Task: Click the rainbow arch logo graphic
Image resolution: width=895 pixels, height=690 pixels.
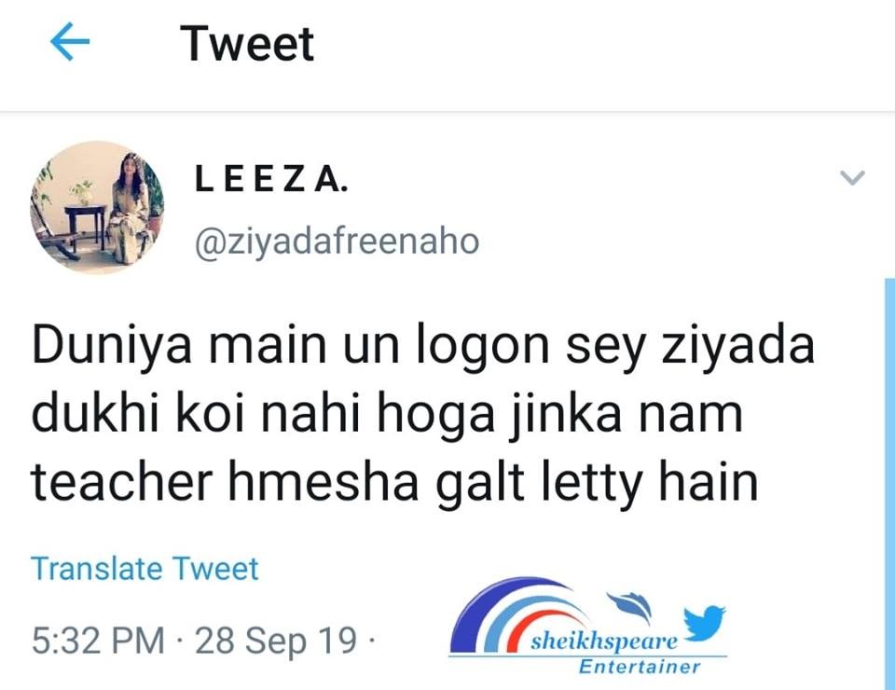Action: pyautogui.click(x=518, y=615)
